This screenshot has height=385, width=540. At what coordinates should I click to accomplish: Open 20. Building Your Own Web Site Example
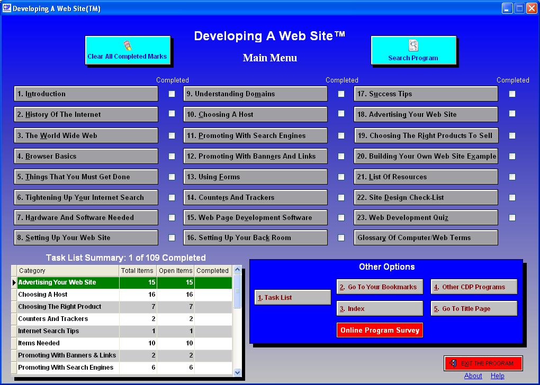[x=426, y=156]
